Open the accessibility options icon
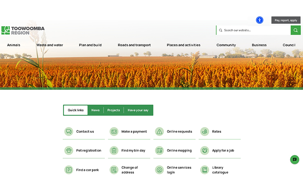 pyautogui.click(x=260, y=20)
